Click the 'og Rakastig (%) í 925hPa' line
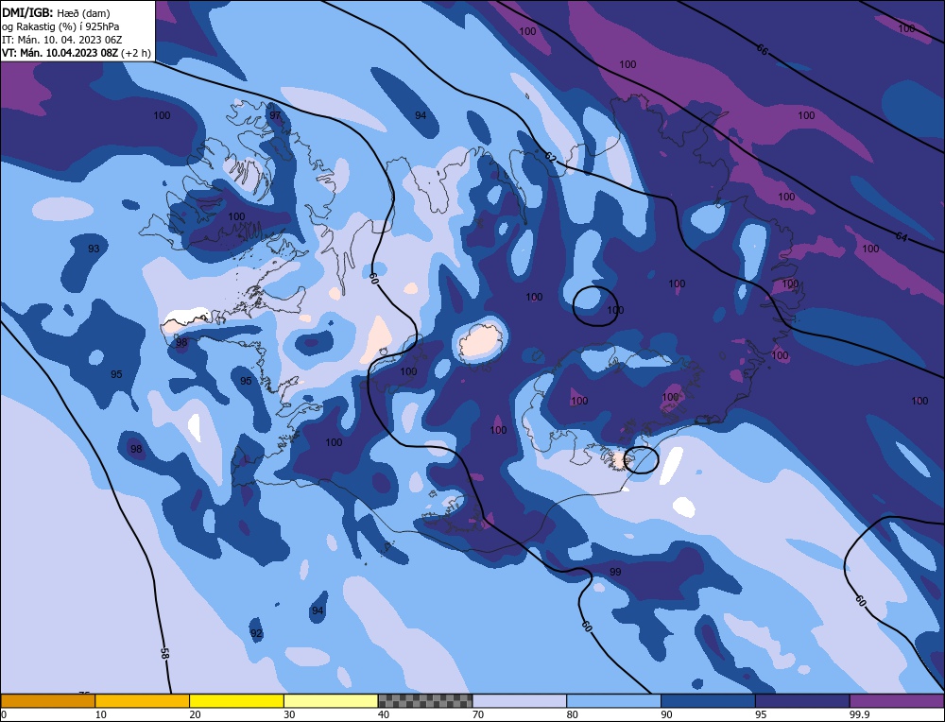The image size is (945, 722). 60,26
